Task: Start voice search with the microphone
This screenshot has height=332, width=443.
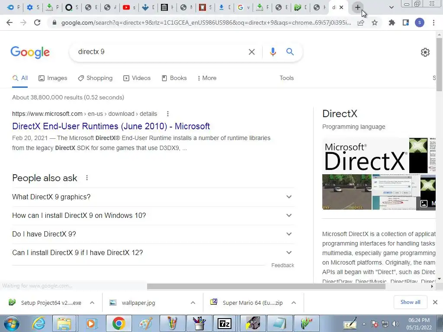Action: (x=273, y=52)
